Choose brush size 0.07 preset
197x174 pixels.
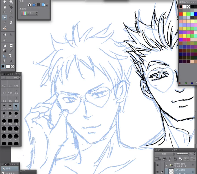(4, 84)
